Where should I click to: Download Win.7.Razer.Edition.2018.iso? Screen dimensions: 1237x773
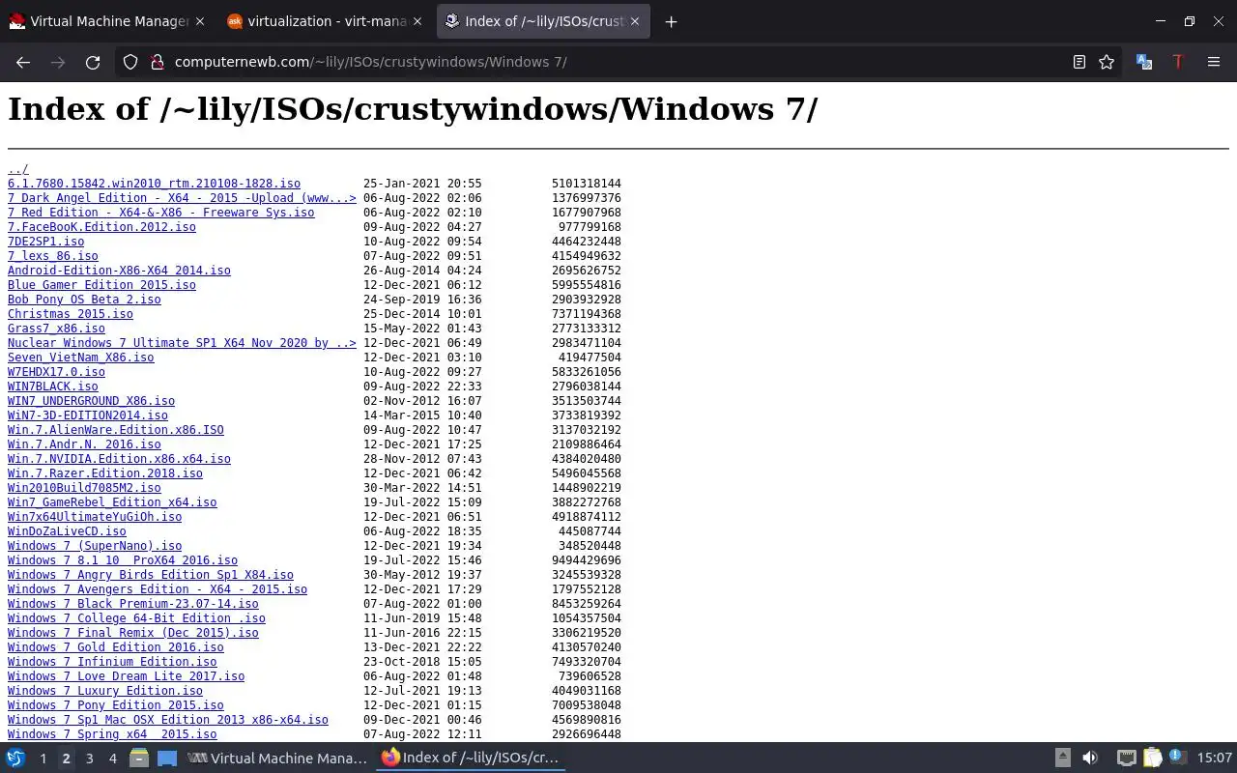click(x=105, y=473)
